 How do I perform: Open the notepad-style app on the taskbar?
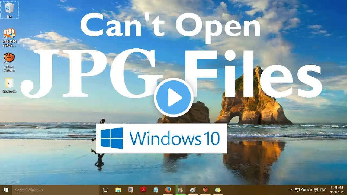[x=156, y=190]
